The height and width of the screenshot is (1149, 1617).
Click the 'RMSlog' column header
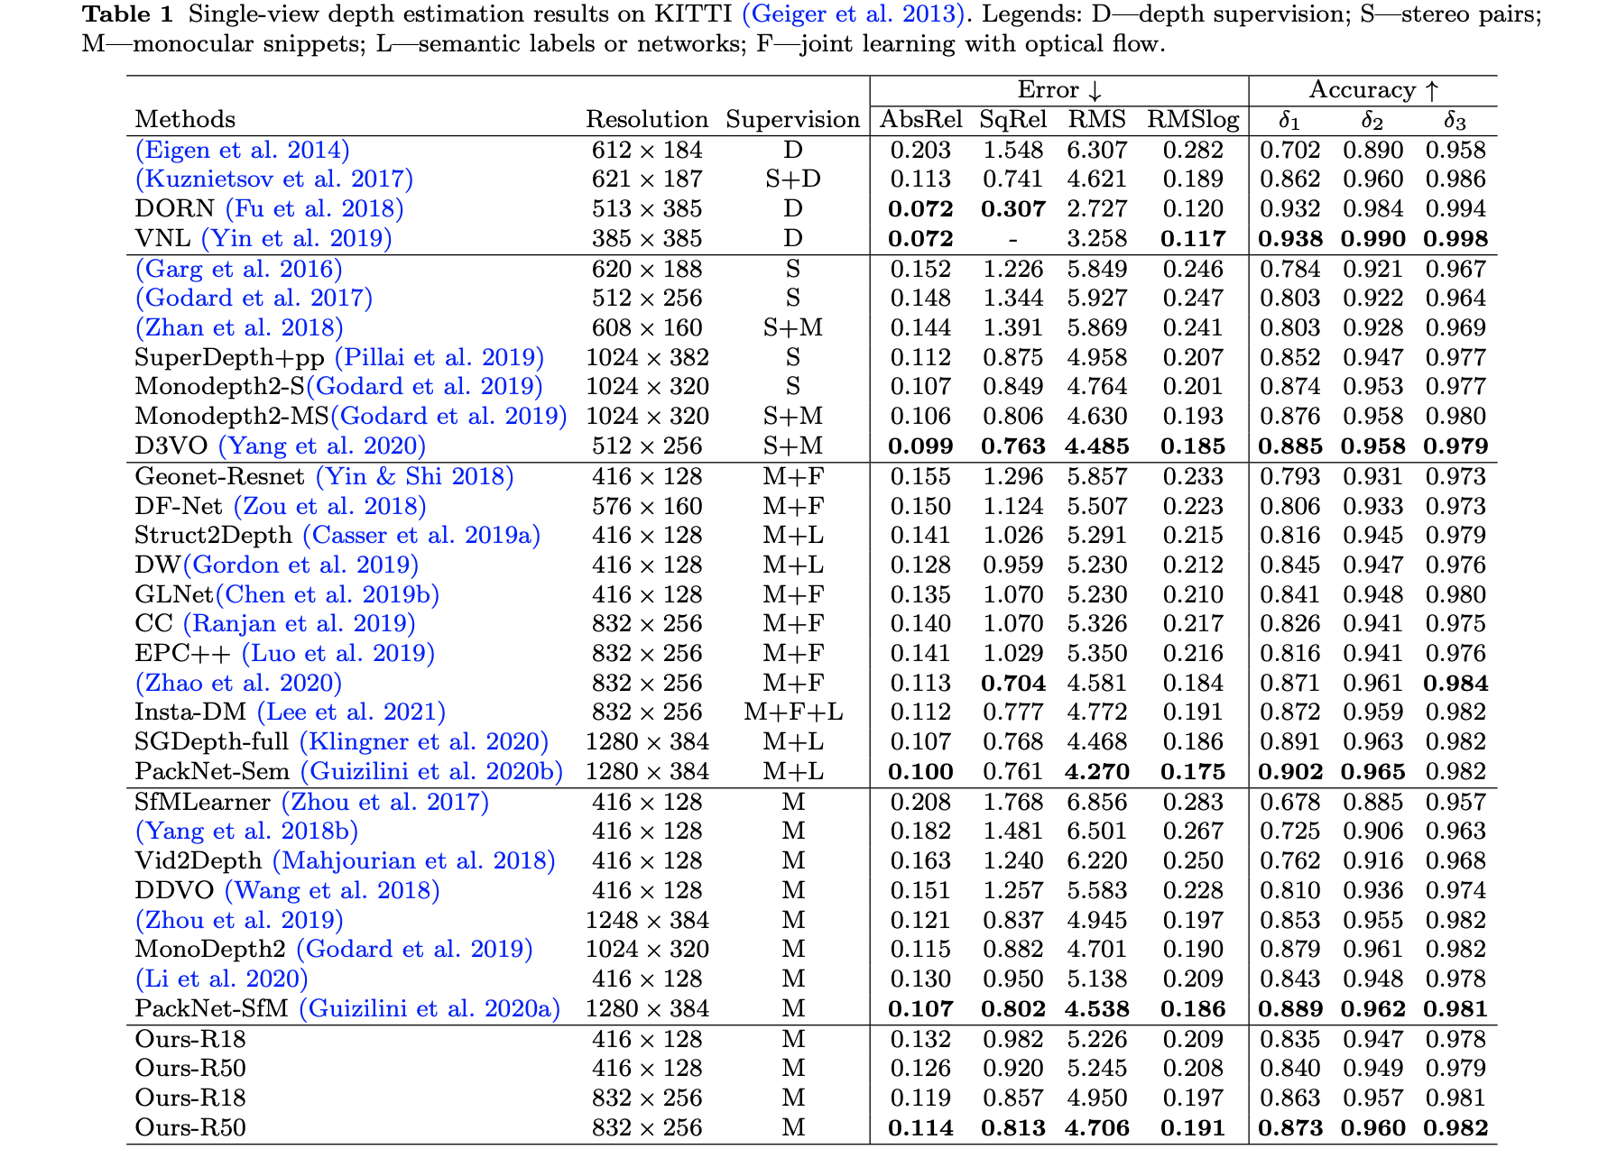point(1193,121)
